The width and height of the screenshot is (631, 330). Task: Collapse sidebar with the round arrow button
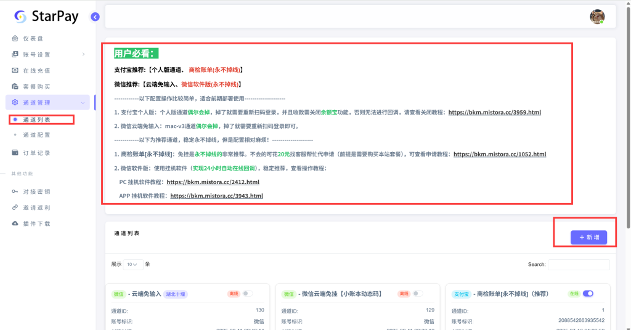tap(95, 17)
